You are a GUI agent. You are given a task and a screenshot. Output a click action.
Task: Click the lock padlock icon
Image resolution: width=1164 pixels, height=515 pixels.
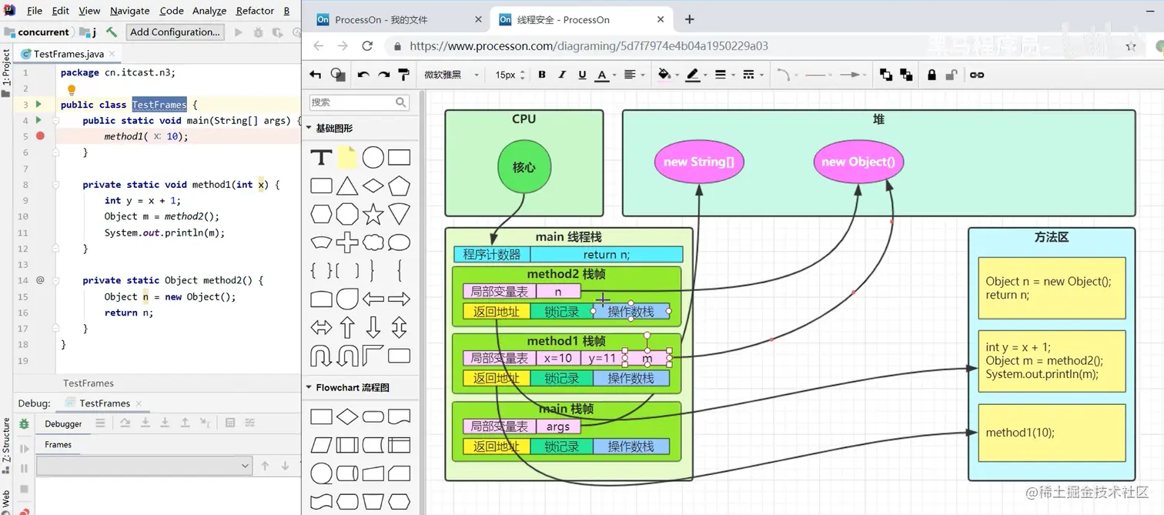[x=932, y=75]
